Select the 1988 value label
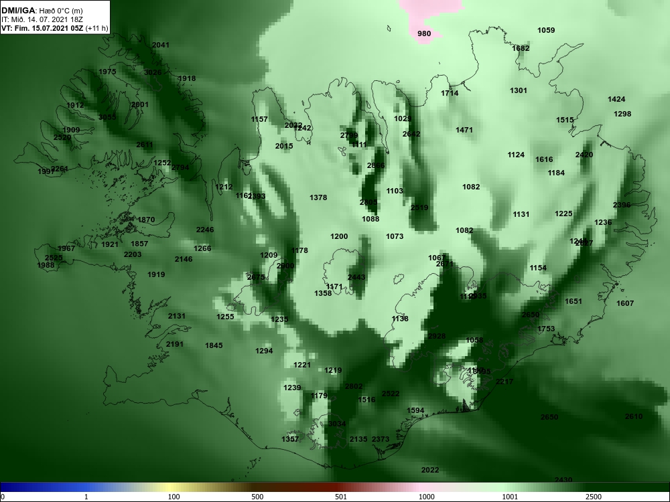This screenshot has width=670, height=502. pos(46,265)
